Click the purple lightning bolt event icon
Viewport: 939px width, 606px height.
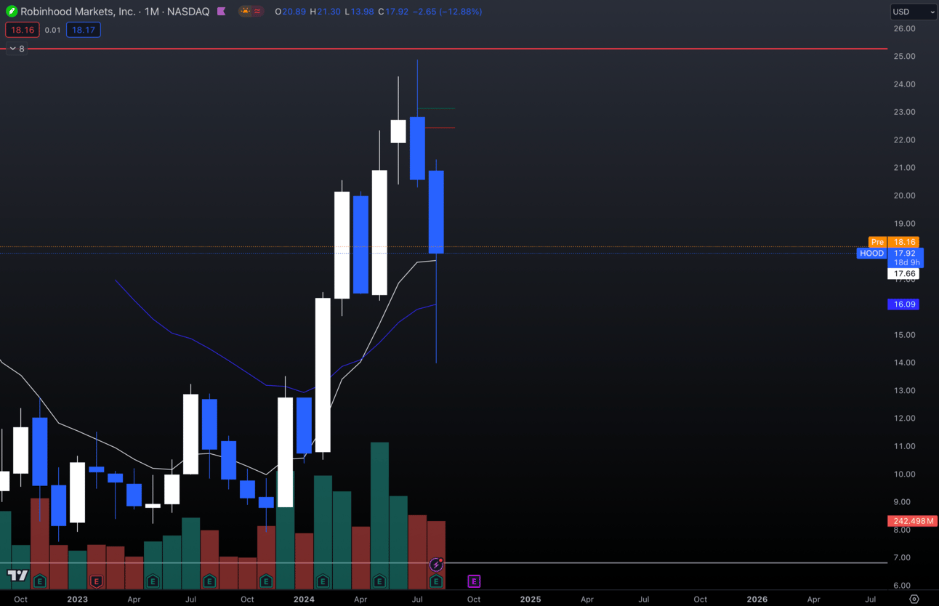(436, 565)
